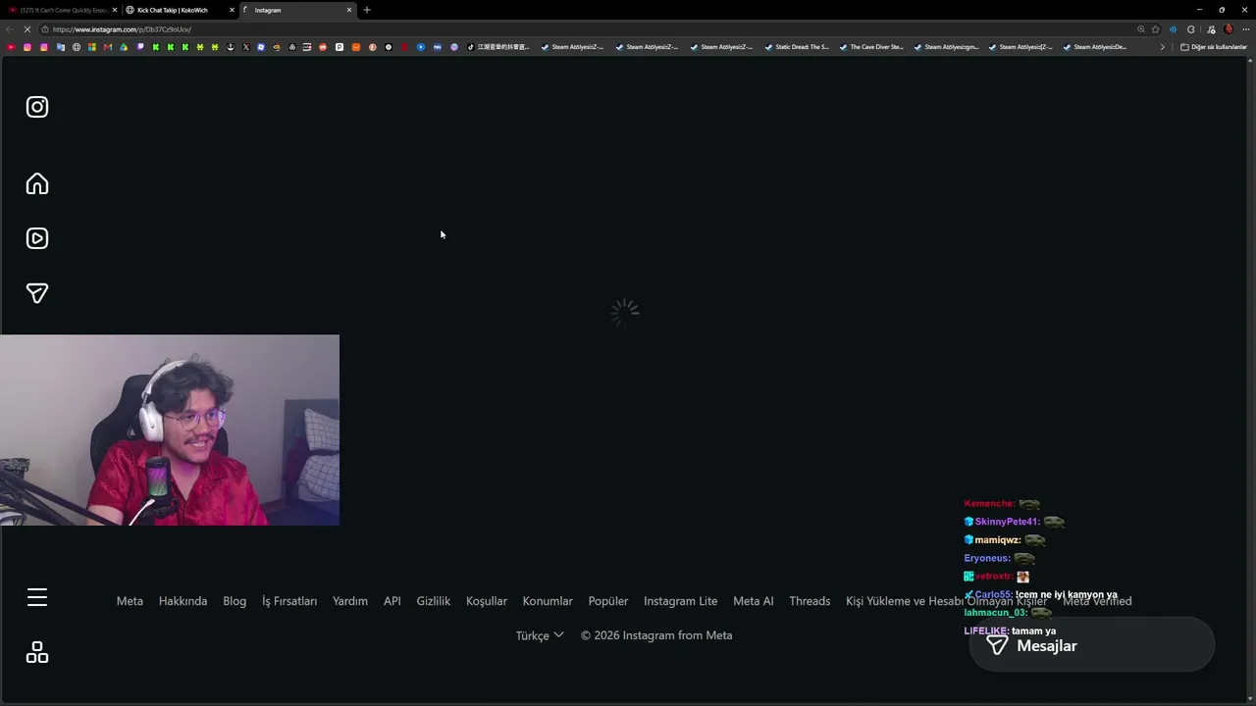Viewport: 1256px width, 706px height.
Task: Open the Reddit bookmark icon
Action: [323, 47]
